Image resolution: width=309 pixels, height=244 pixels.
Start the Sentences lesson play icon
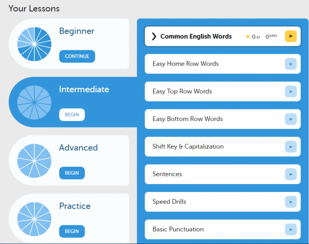point(290,174)
